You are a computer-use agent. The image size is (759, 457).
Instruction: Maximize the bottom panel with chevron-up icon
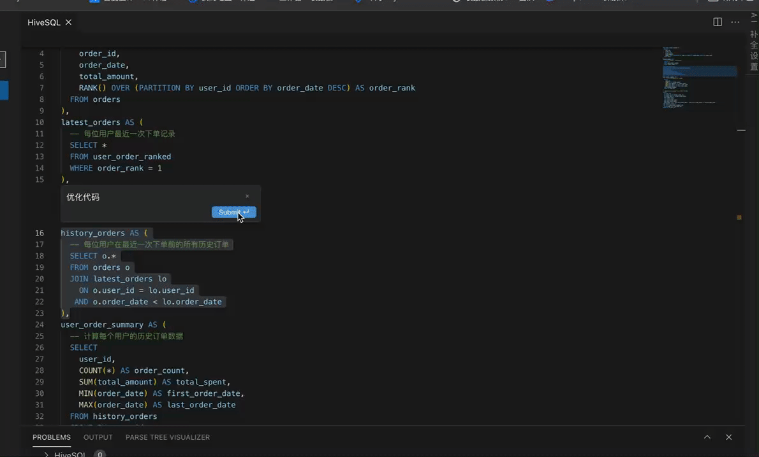(x=707, y=437)
